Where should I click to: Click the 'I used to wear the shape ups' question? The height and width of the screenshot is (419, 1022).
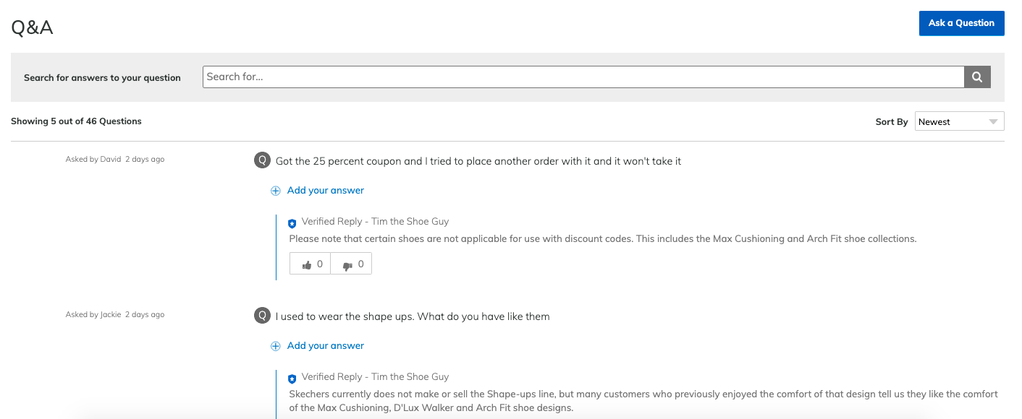pyautogui.click(x=413, y=316)
